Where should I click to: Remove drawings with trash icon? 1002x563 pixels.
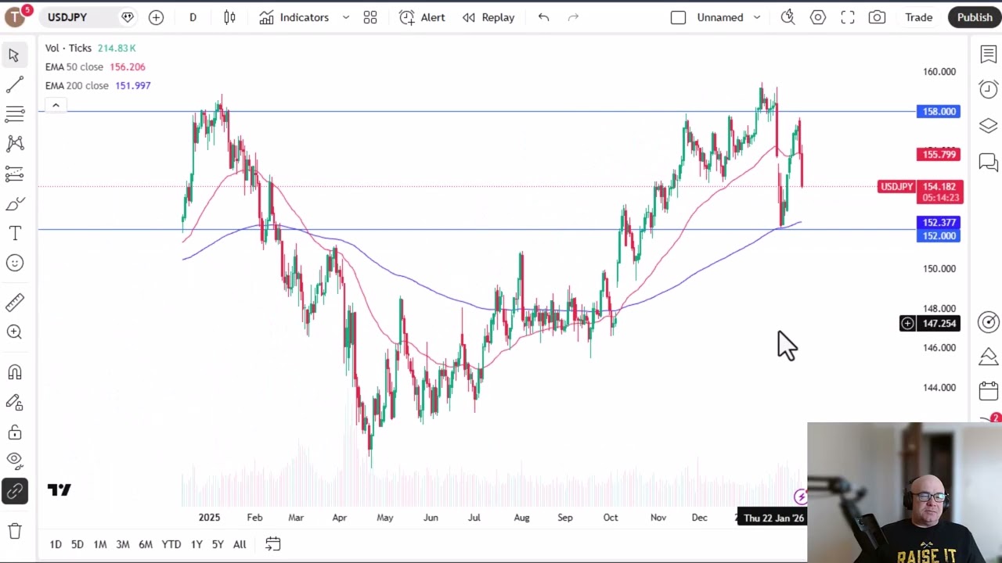point(14,532)
